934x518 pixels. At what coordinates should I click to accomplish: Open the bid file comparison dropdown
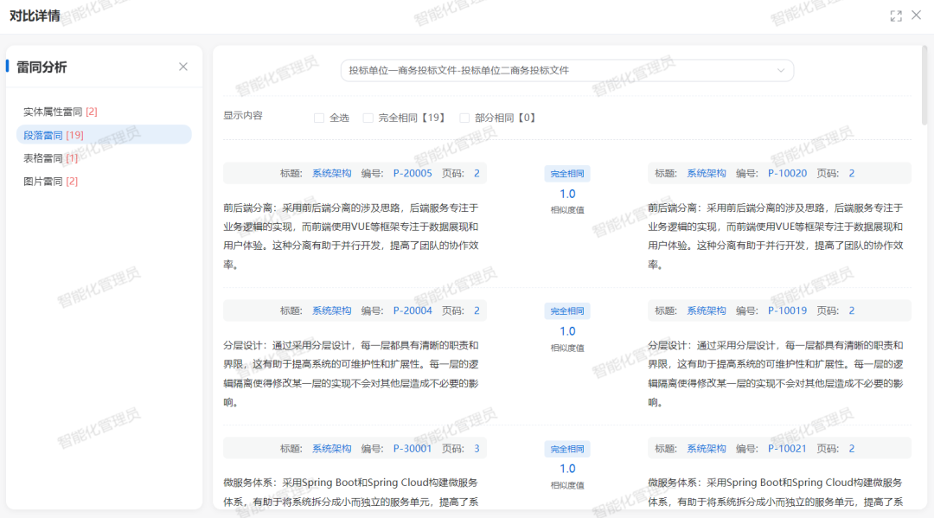(x=566, y=70)
